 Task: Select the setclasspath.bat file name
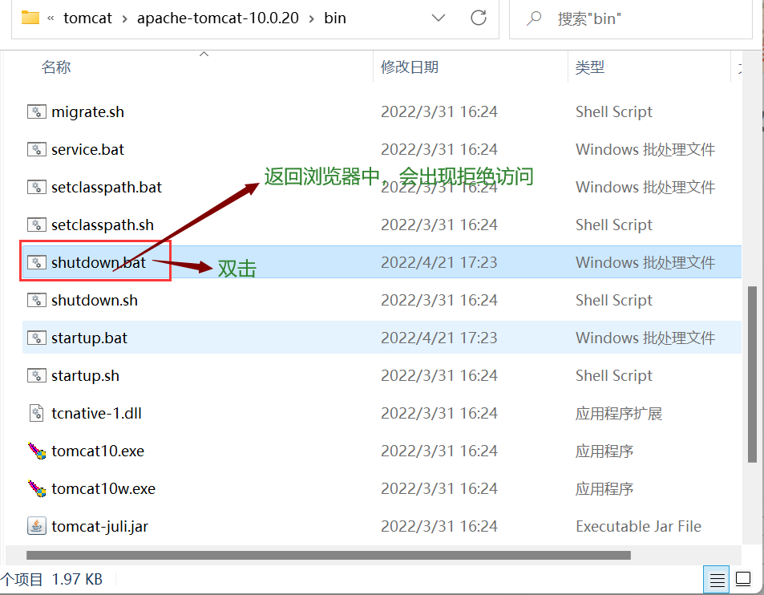(x=107, y=187)
